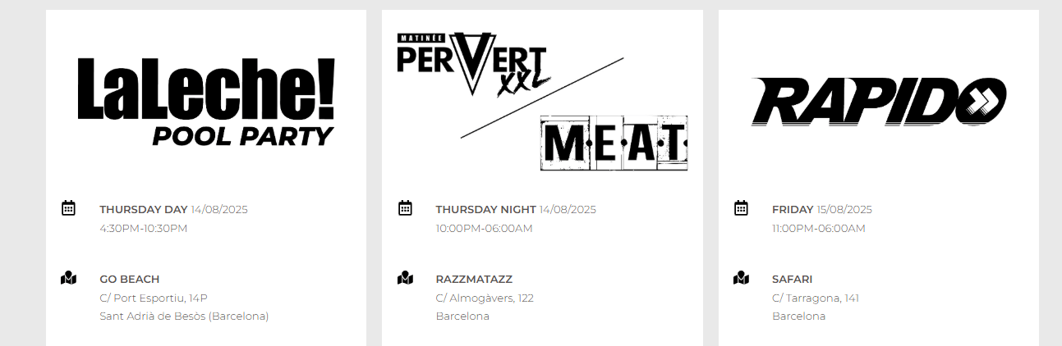Click the Thursday Night 14/08/2025 date text
The image size is (1062, 346).
[516, 209]
